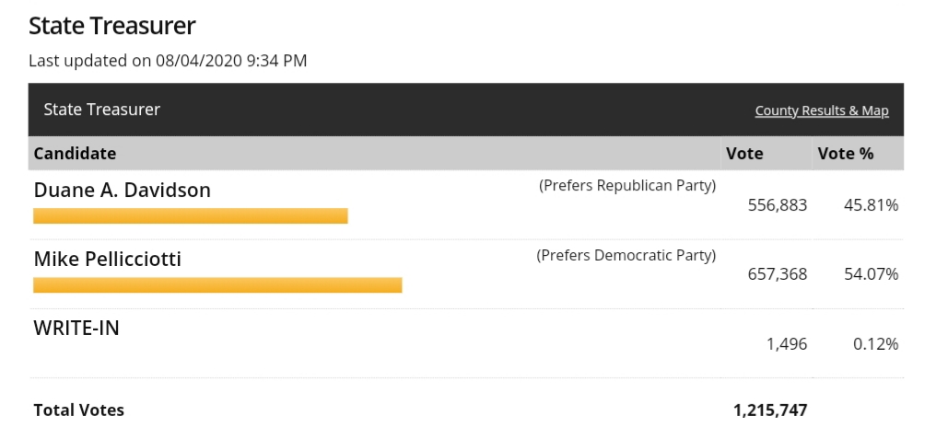Open the County Results & Map link

tap(821, 111)
